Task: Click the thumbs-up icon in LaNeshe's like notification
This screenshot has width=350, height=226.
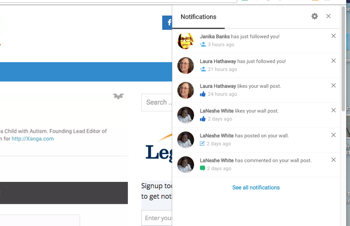Action: point(203,119)
